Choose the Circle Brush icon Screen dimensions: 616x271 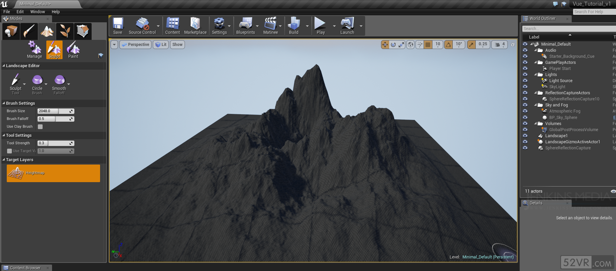37,84
